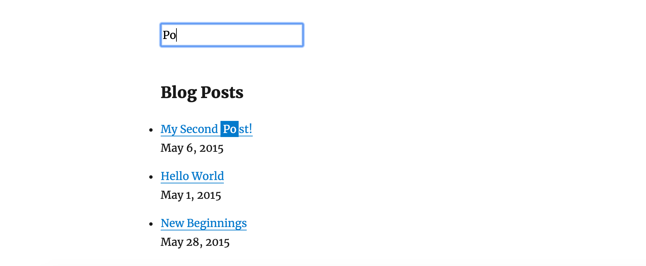This screenshot has width=646, height=266.
Task: Click the "May 6, 2015" date text
Action: click(x=192, y=148)
